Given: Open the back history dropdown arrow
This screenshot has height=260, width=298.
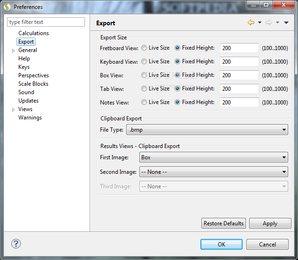Looking at the screenshot, I should (260, 22).
